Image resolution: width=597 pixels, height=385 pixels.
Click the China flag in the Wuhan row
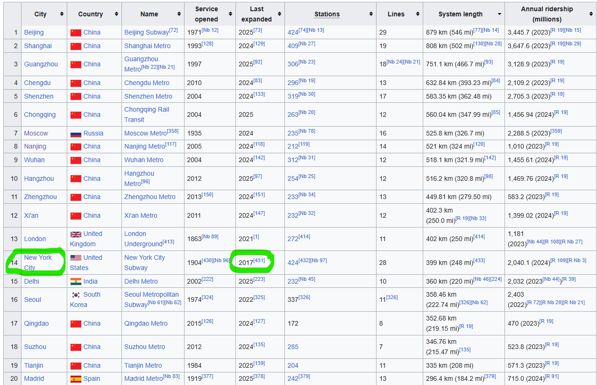[x=76, y=160]
